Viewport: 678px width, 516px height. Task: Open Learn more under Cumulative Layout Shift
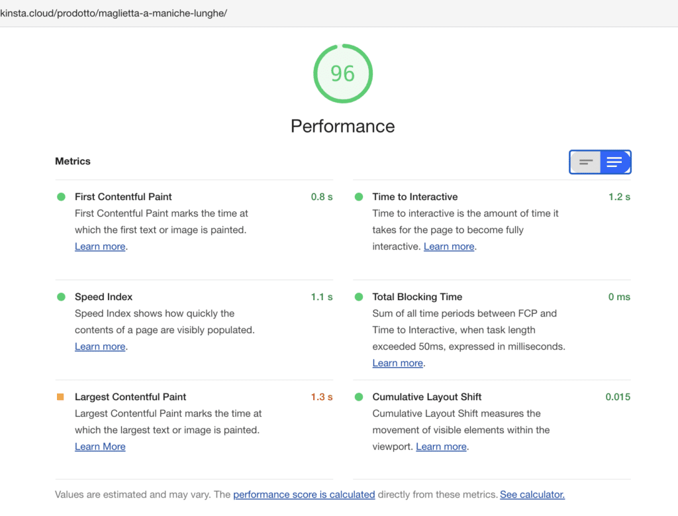pyautogui.click(x=441, y=446)
